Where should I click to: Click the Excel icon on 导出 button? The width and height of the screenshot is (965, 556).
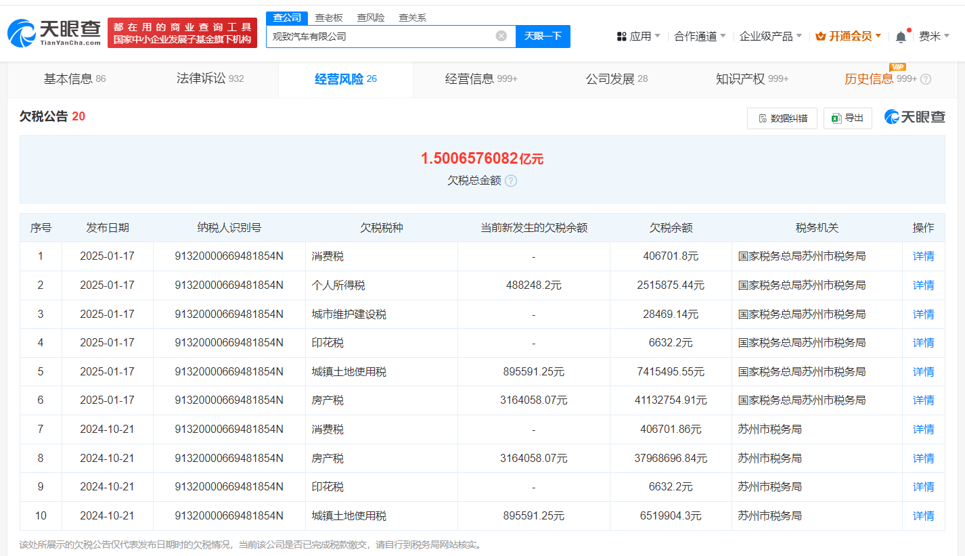point(837,117)
